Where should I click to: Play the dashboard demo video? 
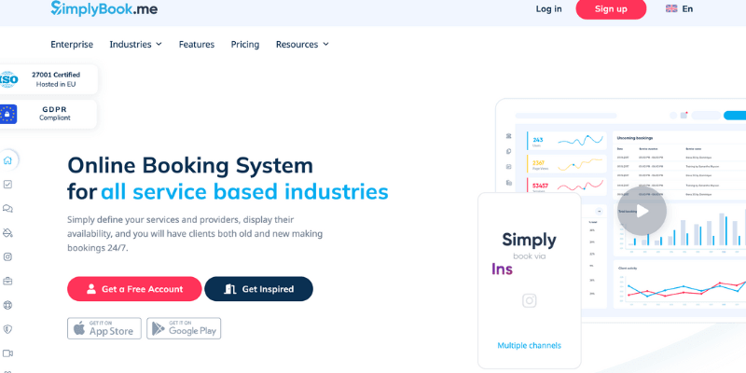click(x=642, y=211)
